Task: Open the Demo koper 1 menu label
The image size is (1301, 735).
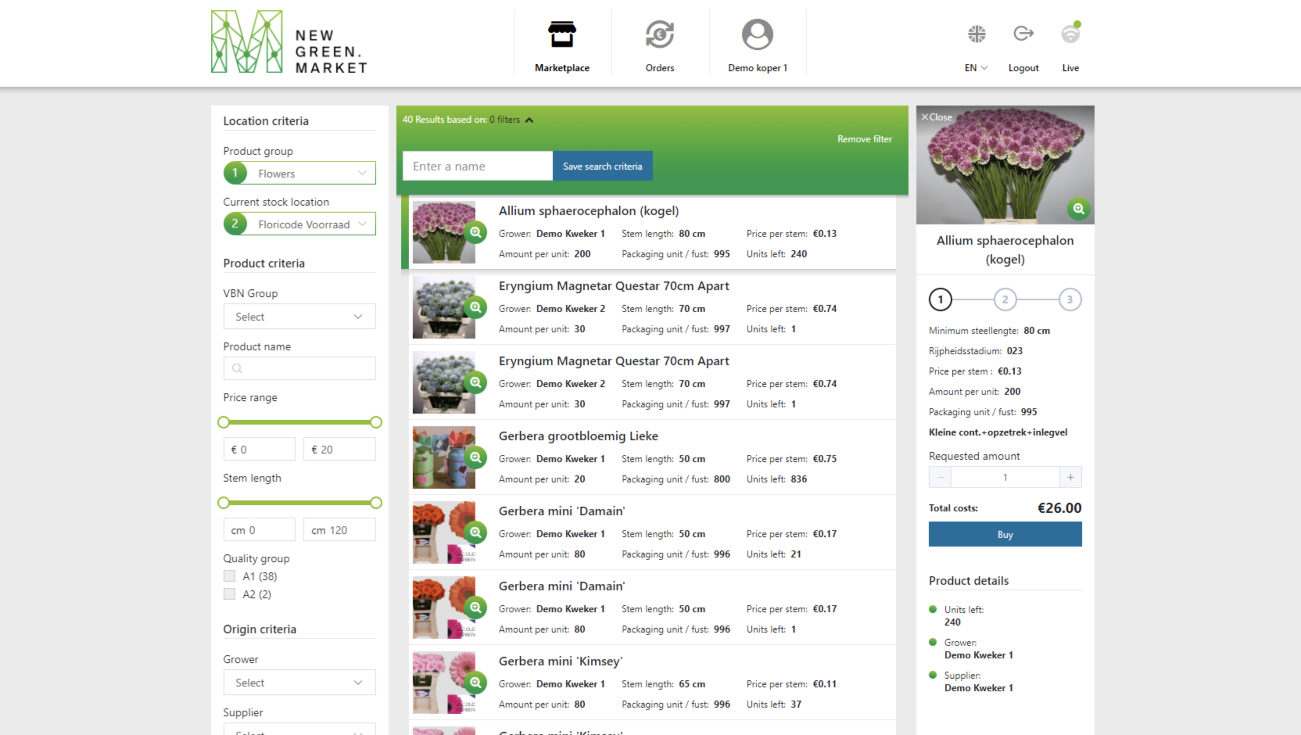Action: 757,68
